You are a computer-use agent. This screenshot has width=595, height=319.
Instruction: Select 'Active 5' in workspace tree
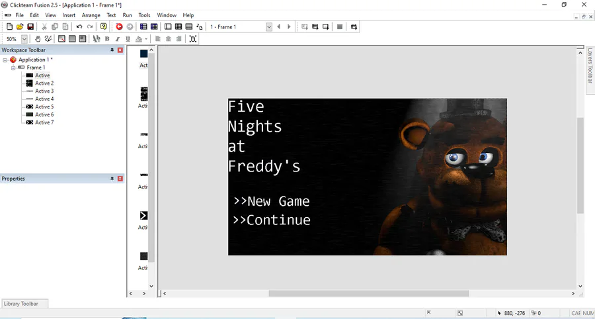(x=44, y=107)
